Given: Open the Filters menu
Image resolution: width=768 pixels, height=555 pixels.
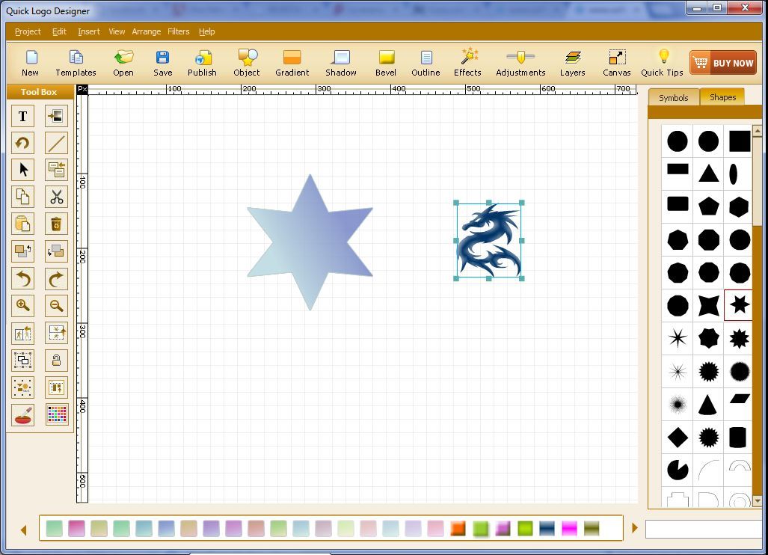Looking at the screenshot, I should click(x=179, y=31).
